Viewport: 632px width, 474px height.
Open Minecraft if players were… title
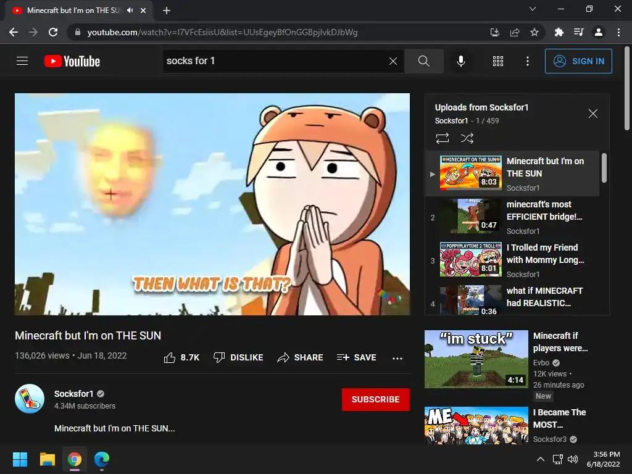560,342
